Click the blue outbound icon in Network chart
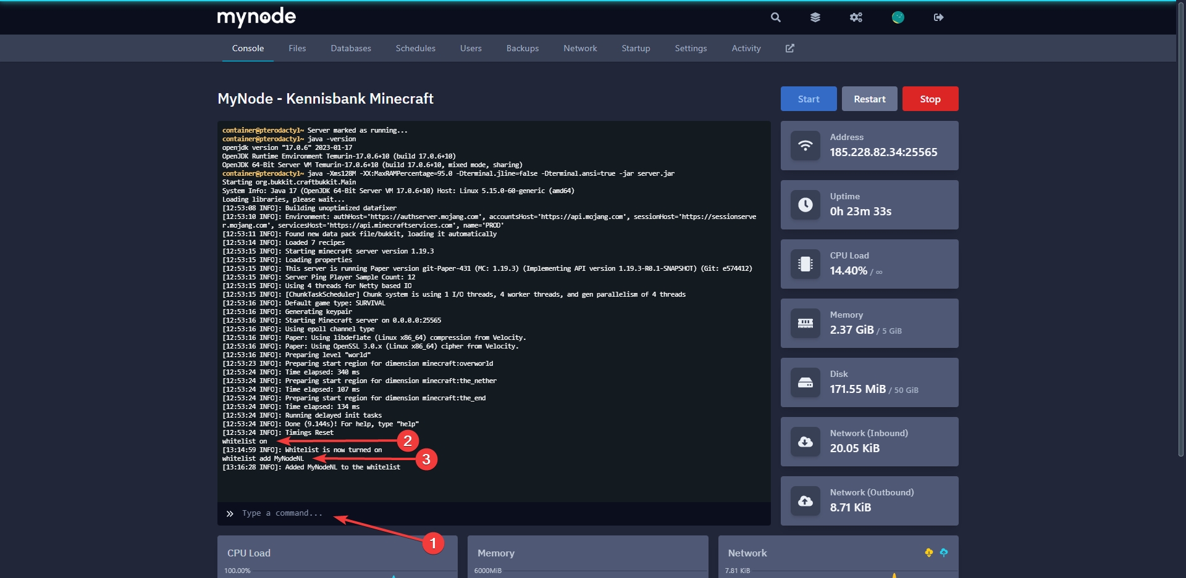 pyautogui.click(x=943, y=553)
